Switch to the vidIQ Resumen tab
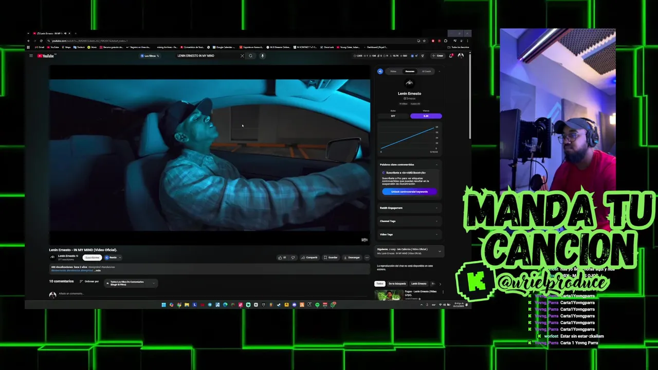Screen dimensions: 658x370 click(x=410, y=71)
